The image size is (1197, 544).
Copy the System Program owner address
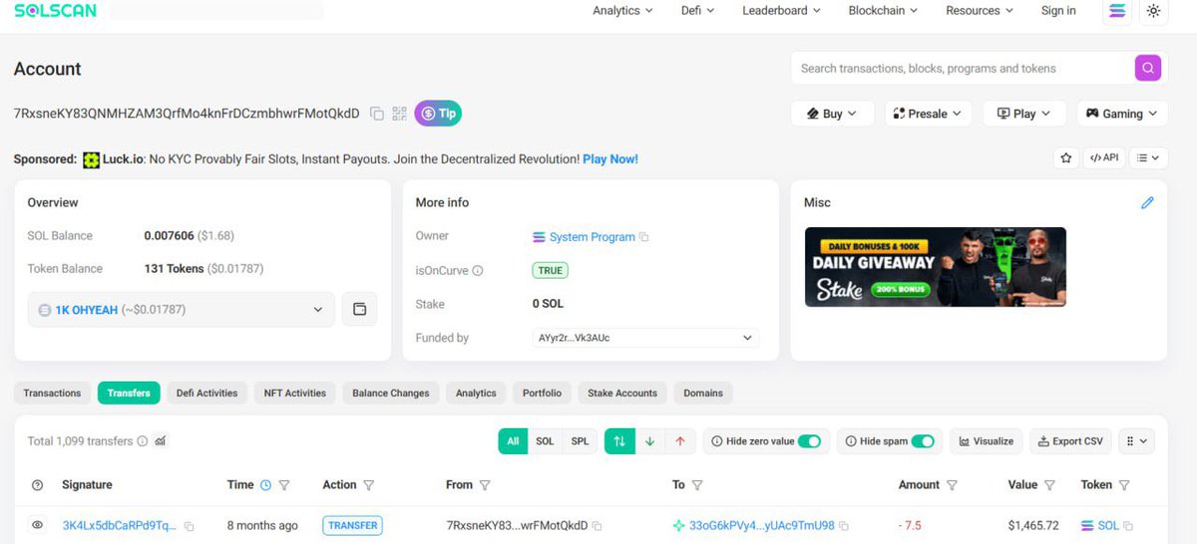pos(644,237)
